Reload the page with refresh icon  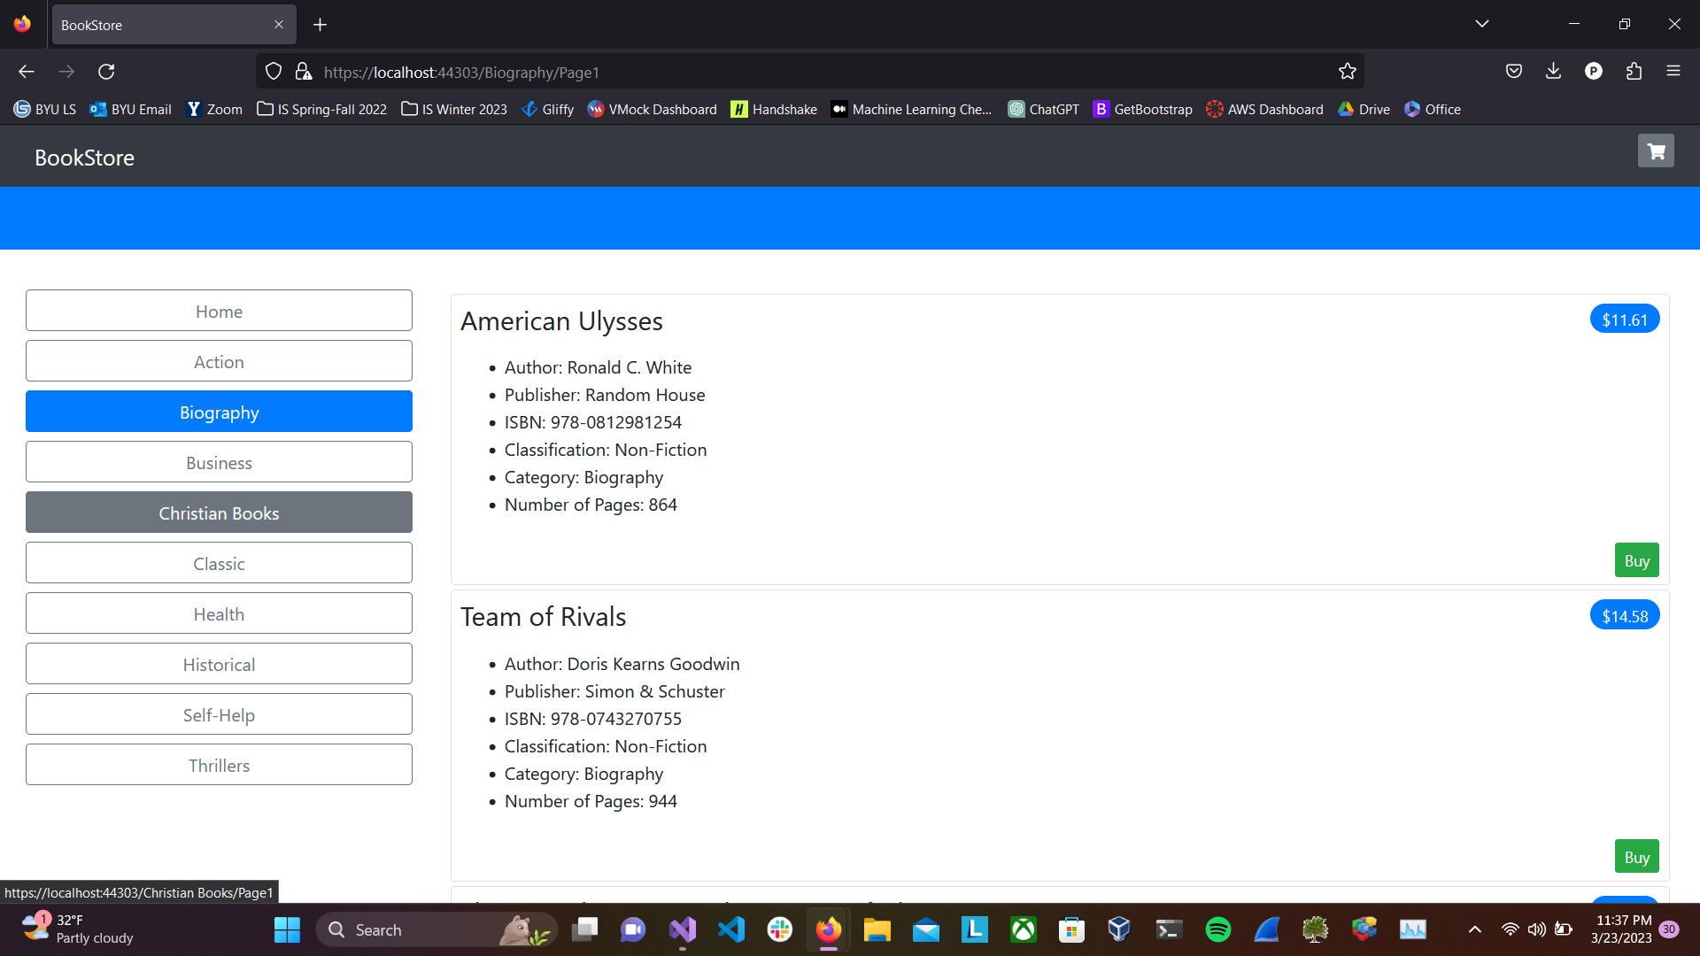(x=106, y=72)
